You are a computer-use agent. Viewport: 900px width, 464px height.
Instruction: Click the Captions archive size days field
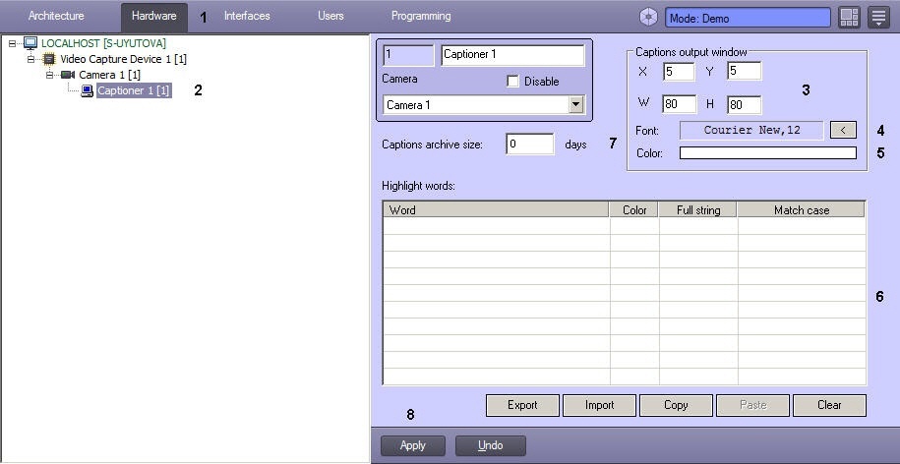(x=529, y=145)
